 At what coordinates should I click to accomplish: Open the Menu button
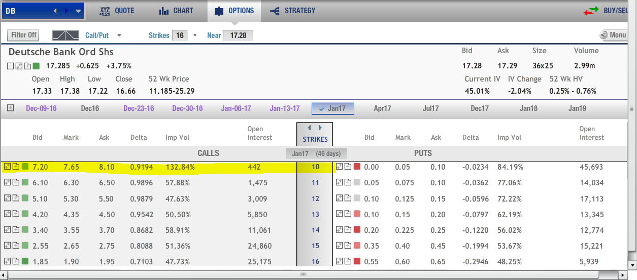tap(613, 35)
